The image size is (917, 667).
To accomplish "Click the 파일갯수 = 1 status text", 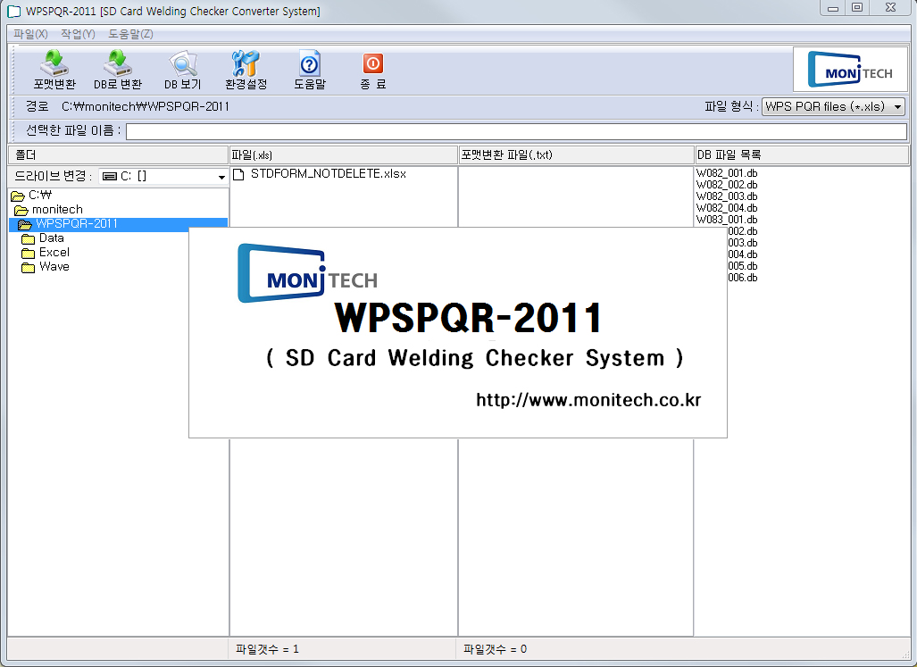I will pyautogui.click(x=267, y=649).
